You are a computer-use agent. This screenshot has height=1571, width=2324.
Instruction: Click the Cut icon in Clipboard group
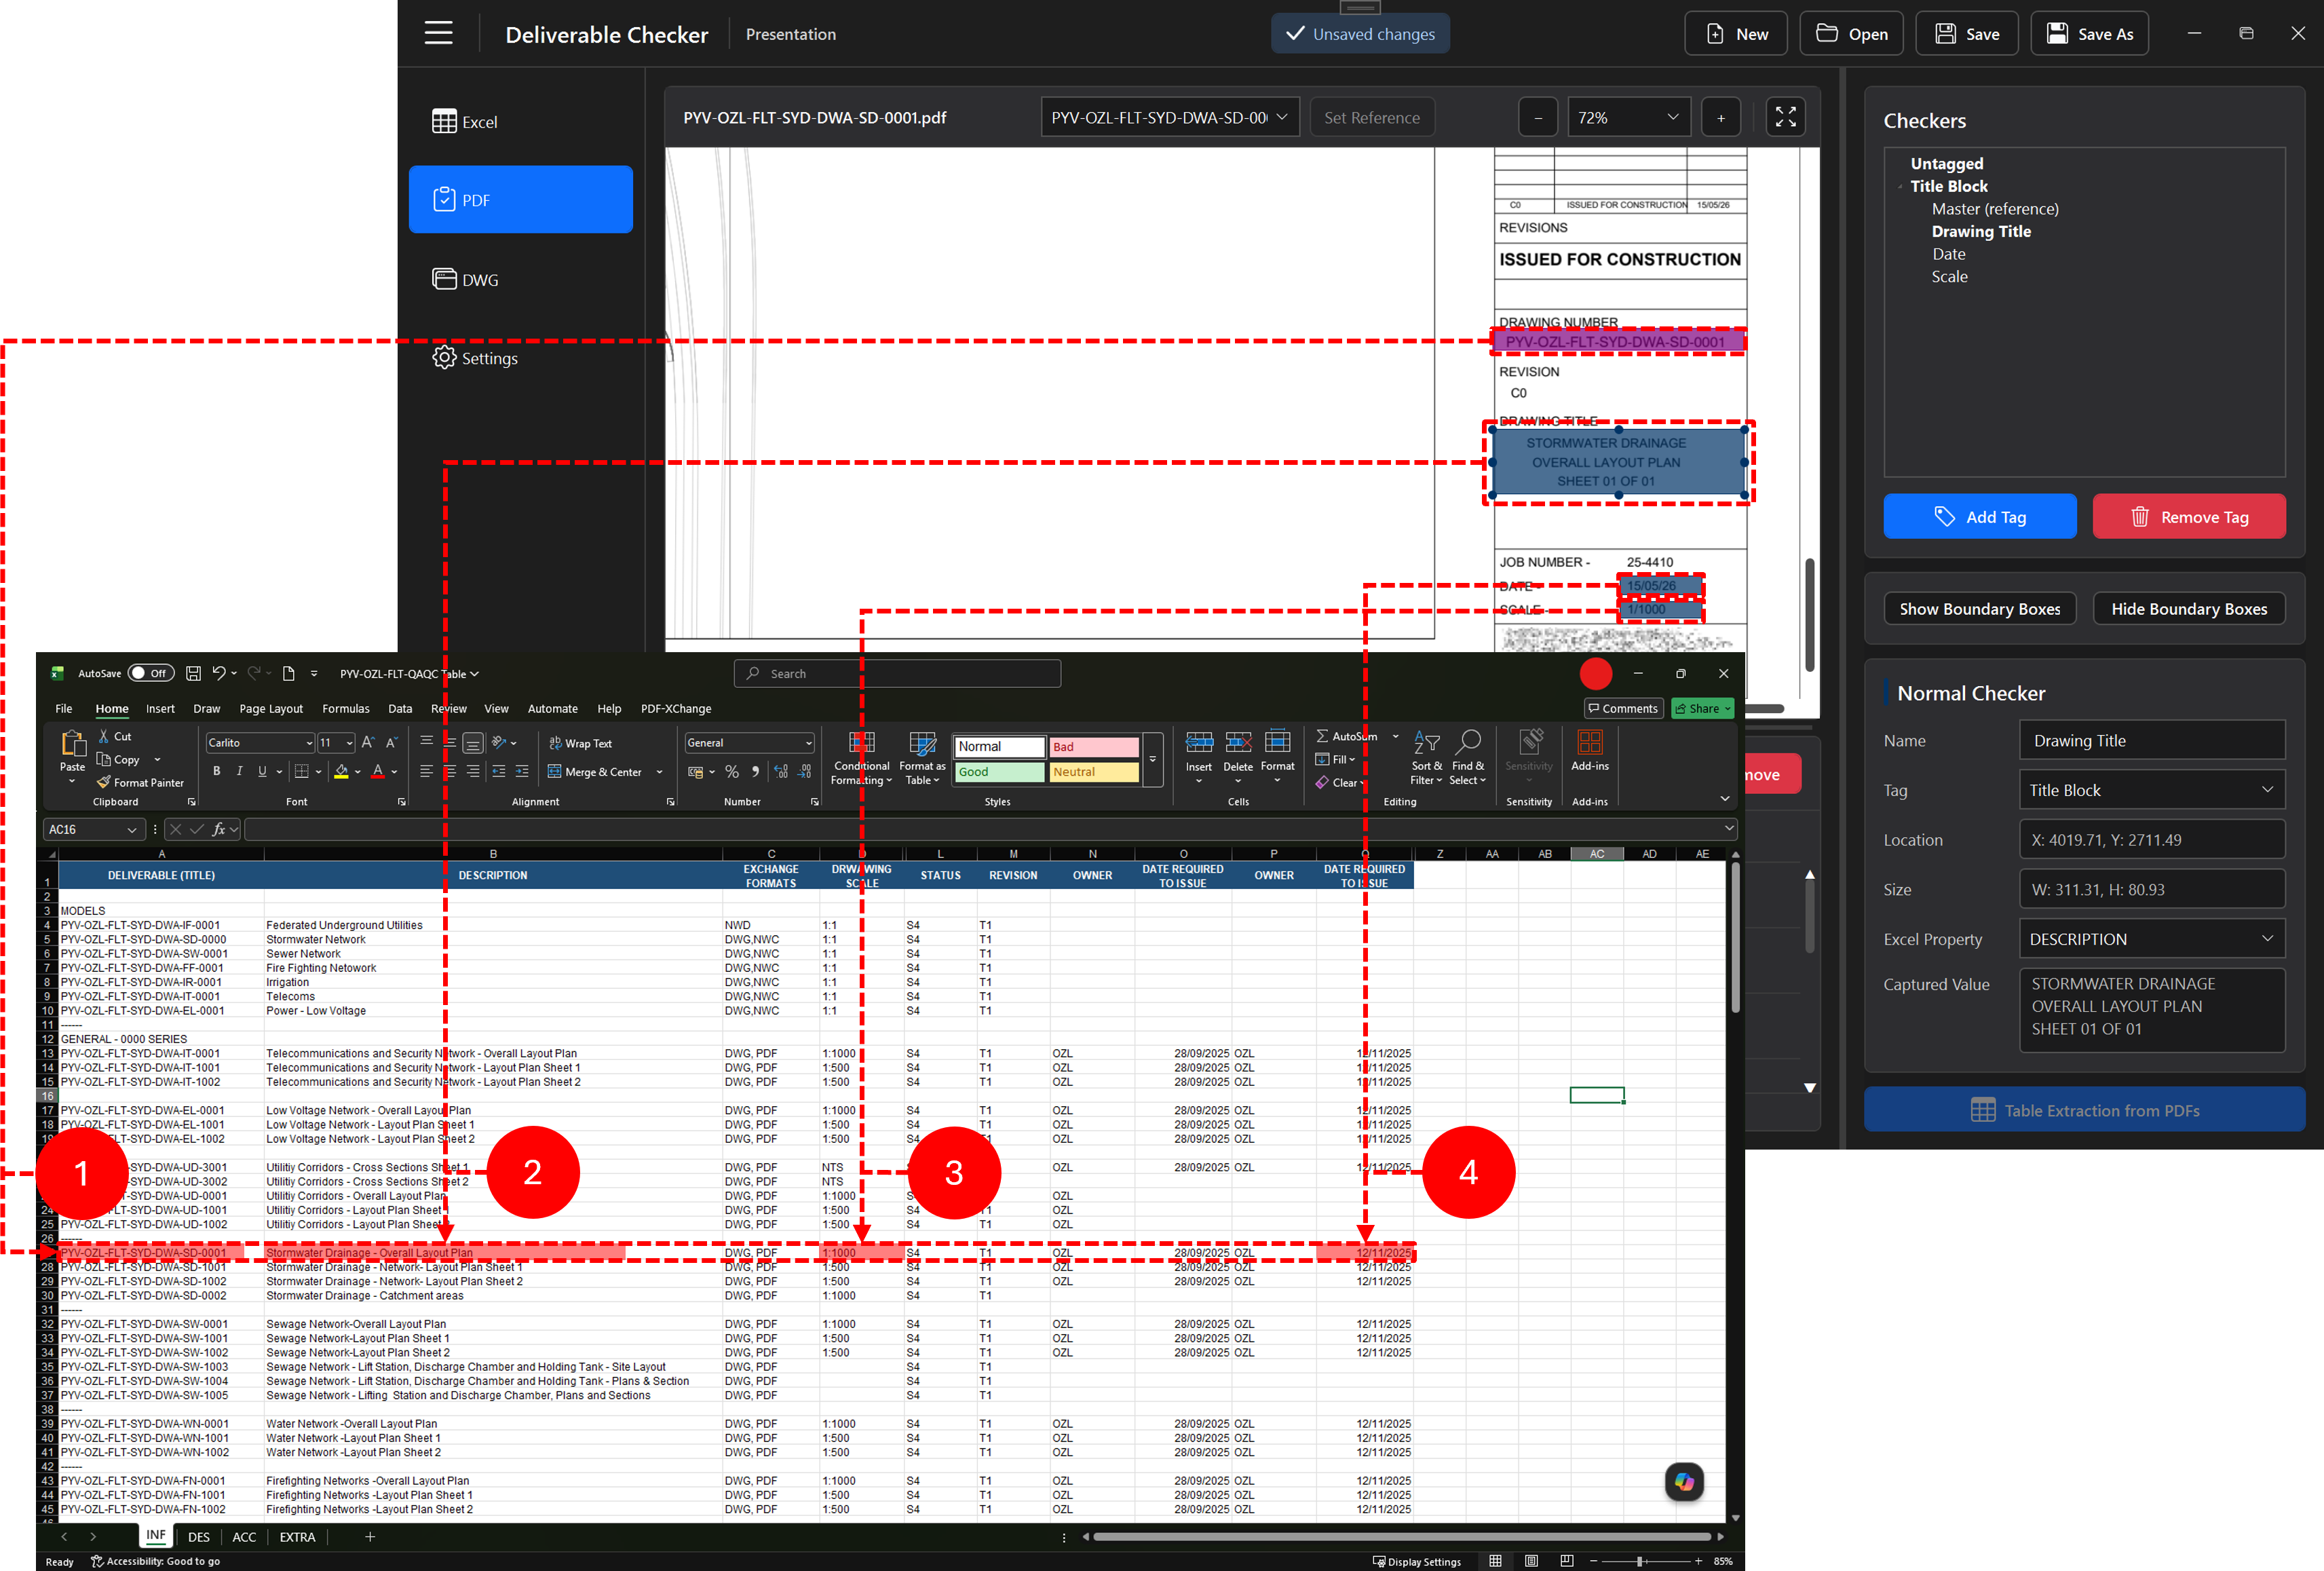click(x=103, y=736)
